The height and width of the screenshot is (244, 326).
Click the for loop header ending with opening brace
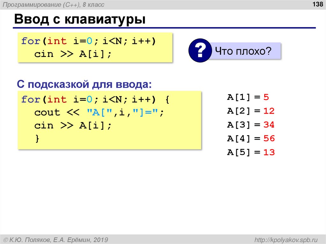96,99
